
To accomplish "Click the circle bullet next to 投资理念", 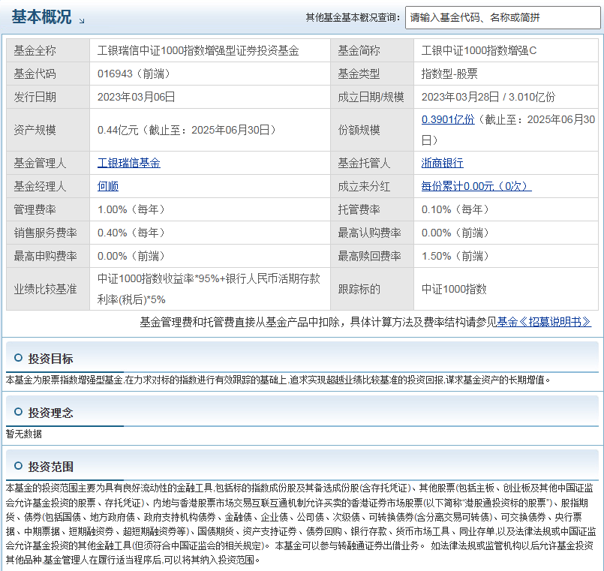I will (x=18, y=412).
